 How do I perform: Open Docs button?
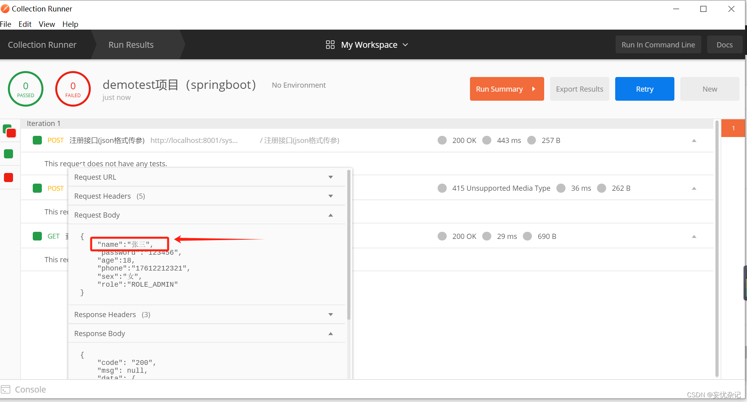[725, 45]
